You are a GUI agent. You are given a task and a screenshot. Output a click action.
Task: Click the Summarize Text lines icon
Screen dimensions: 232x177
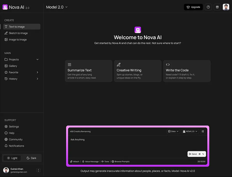coord(70,65)
